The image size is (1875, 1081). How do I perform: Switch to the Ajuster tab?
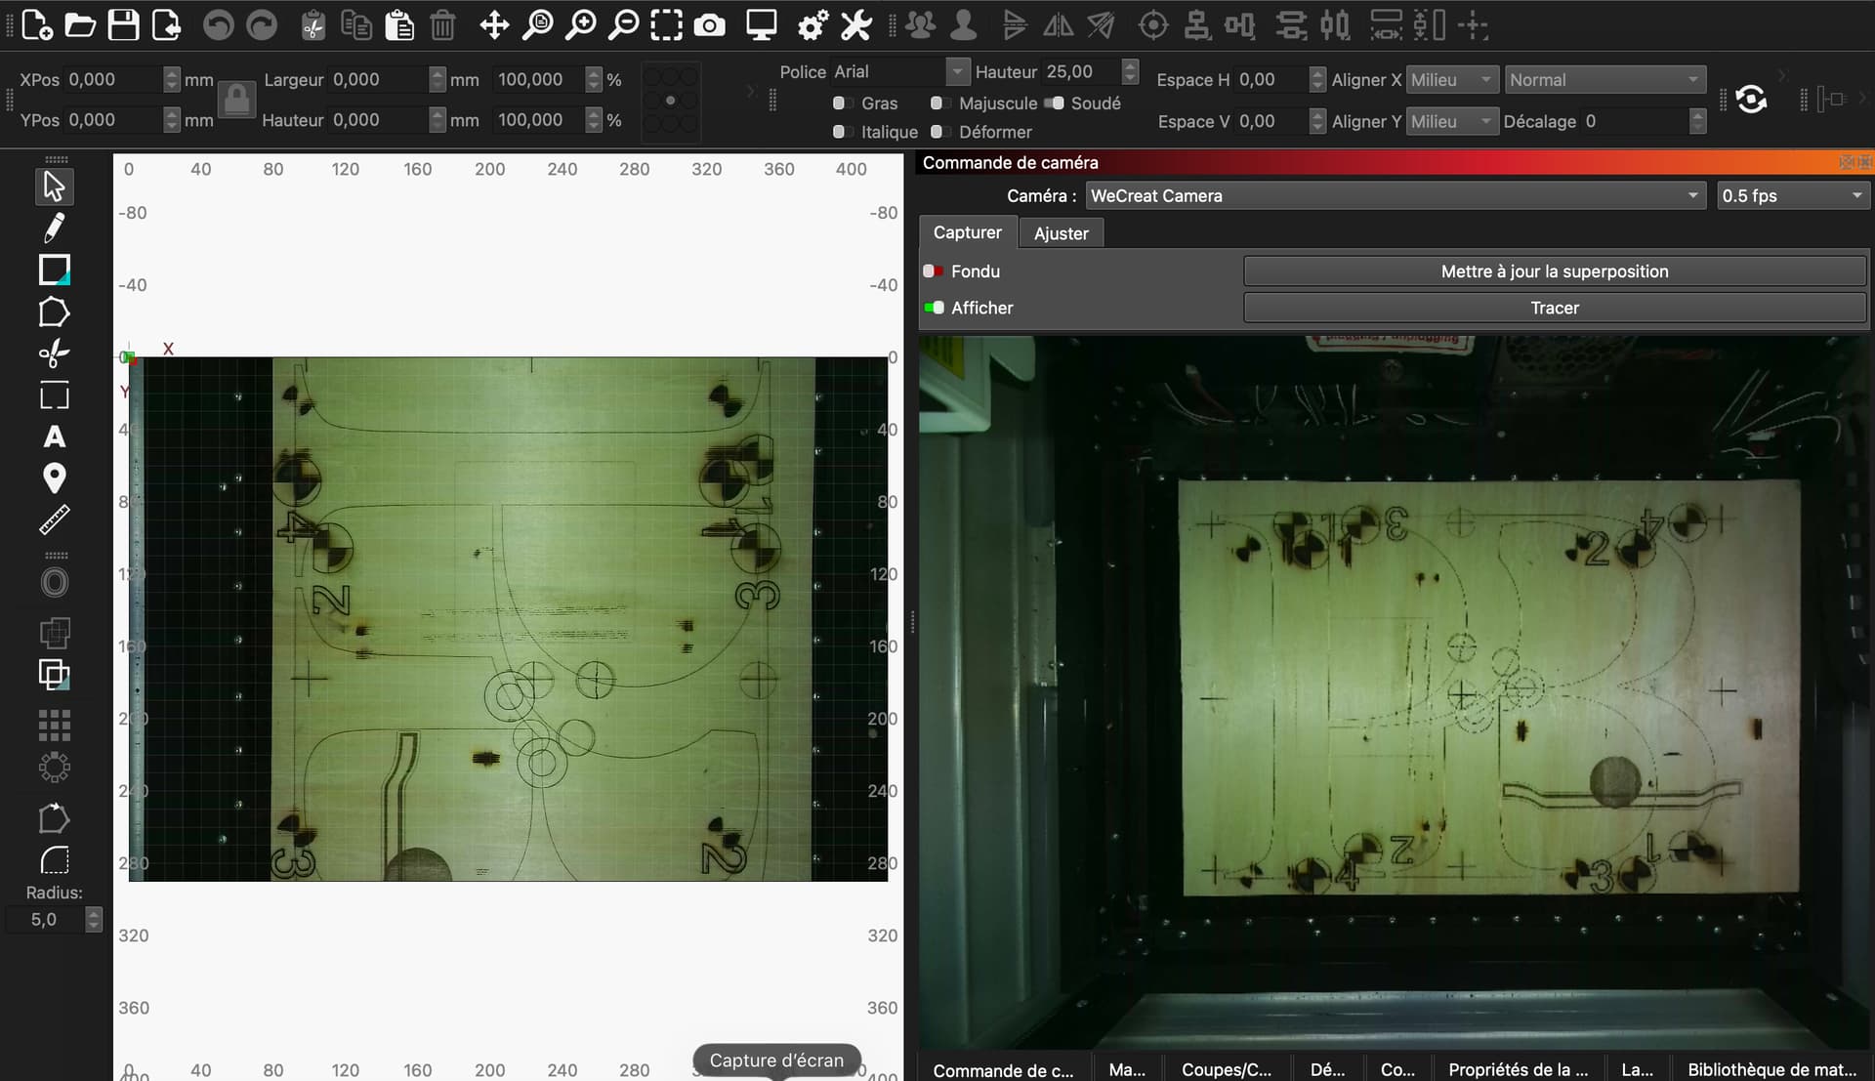coord(1061,233)
